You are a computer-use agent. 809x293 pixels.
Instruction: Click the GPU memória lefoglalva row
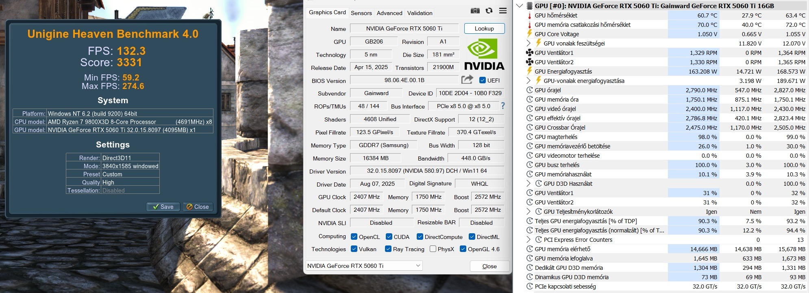(665, 258)
